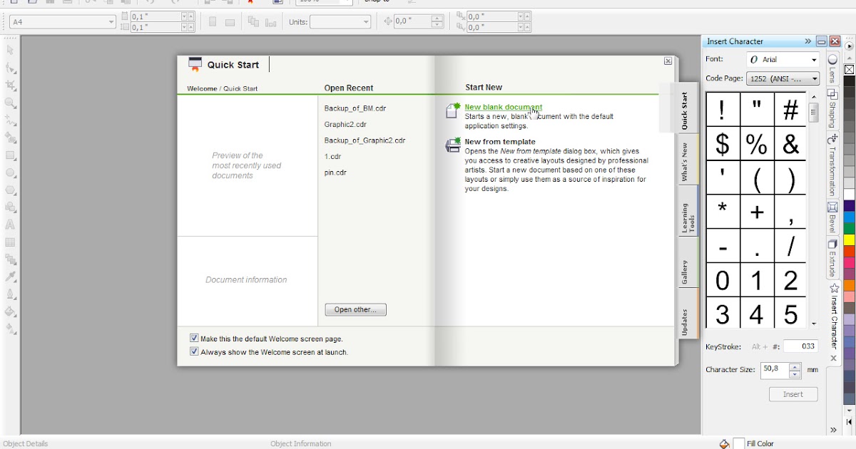Viewport: 856px width, 449px height.
Task: Open recent file Graphic2.cdr
Action: tap(345, 125)
